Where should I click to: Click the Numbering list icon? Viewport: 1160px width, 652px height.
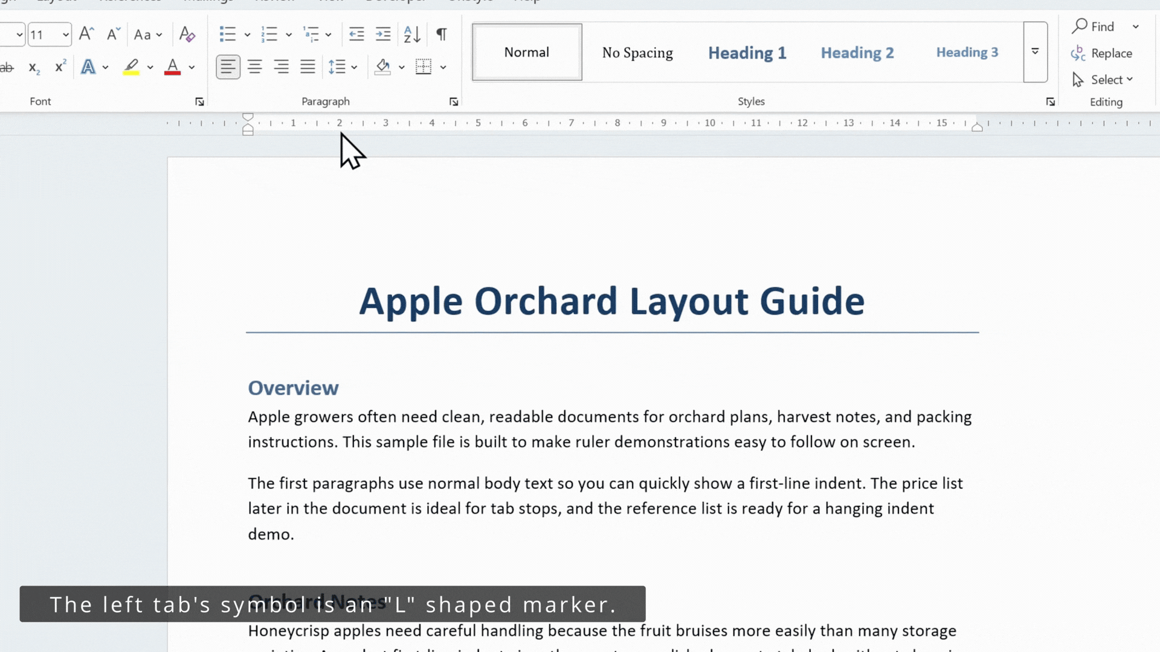coord(269,34)
